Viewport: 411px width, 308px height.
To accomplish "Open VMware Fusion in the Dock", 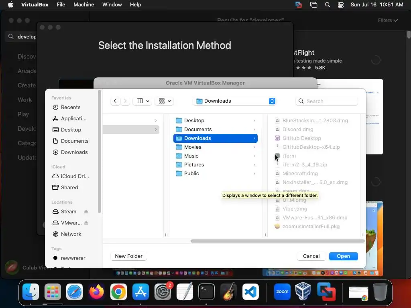I will [326, 292].
